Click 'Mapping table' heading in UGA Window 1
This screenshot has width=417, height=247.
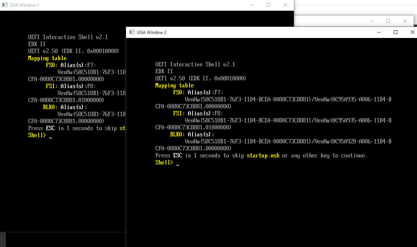(47, 58)
